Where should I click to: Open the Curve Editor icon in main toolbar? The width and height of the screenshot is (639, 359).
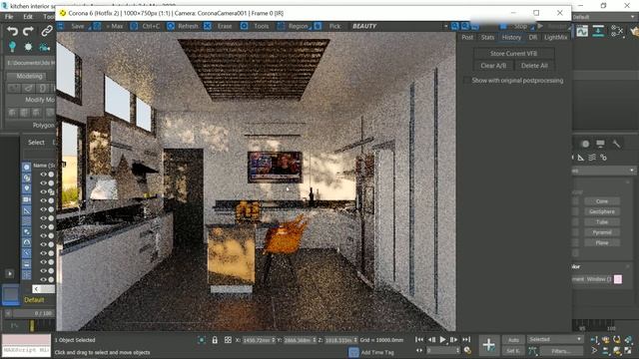click(x=582, y=31)
